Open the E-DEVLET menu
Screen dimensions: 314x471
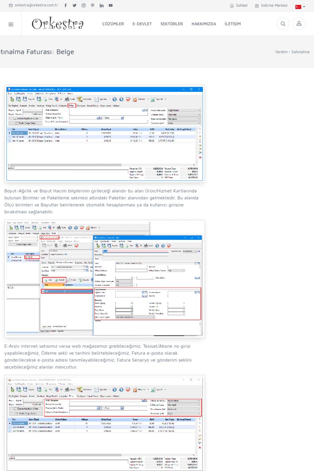coord(142,24)
